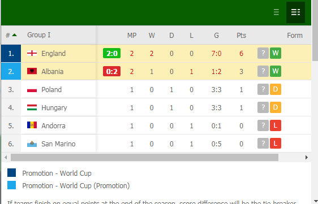Click Hungary's orange D form badge
318x204 pixels.
point(276,107)
